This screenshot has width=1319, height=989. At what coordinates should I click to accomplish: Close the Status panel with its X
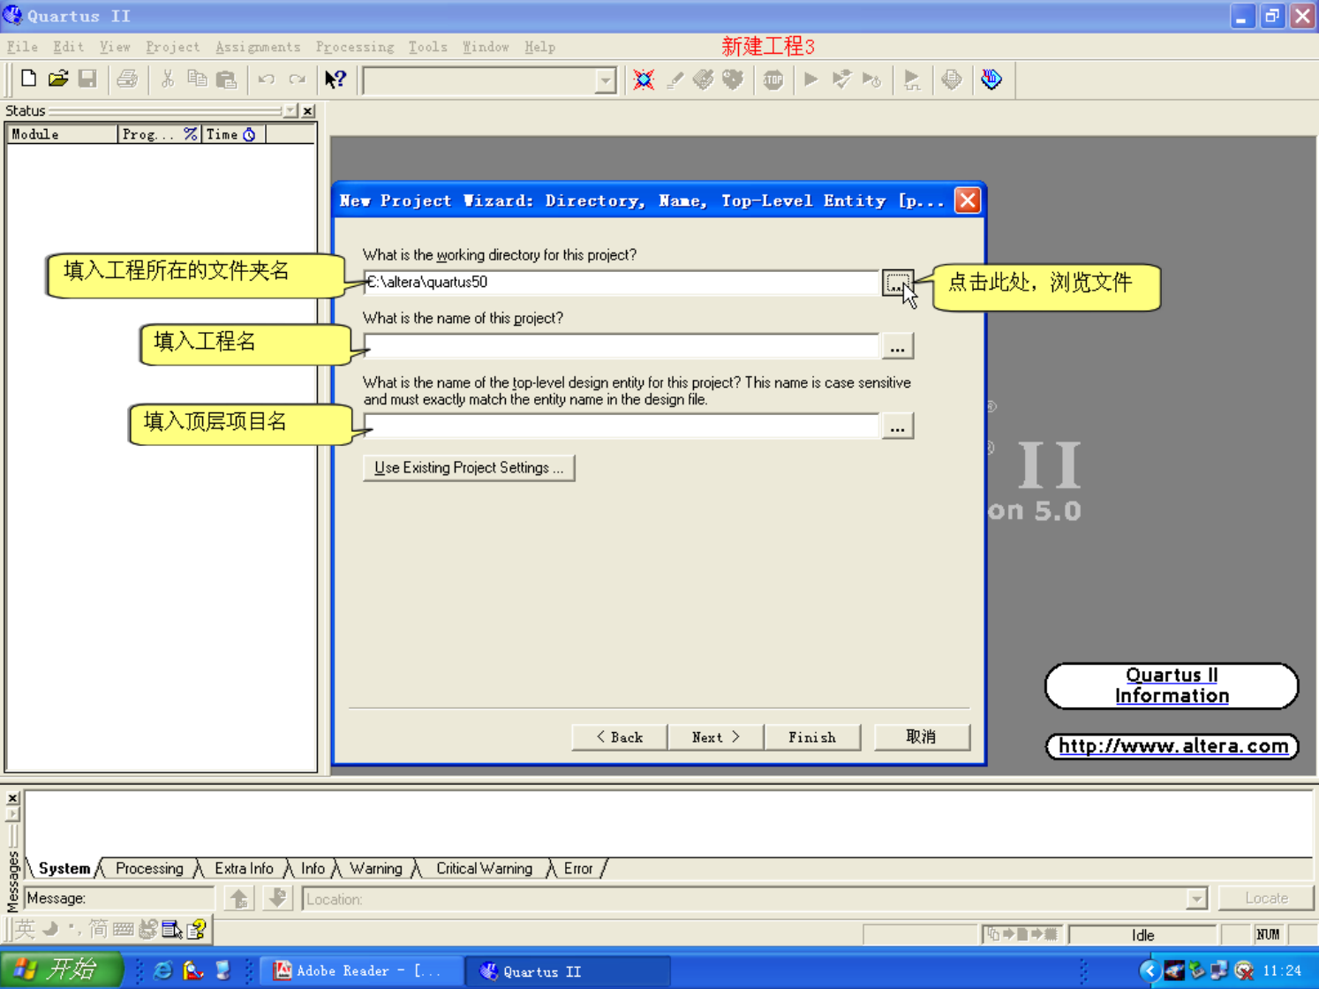point(308,110)
